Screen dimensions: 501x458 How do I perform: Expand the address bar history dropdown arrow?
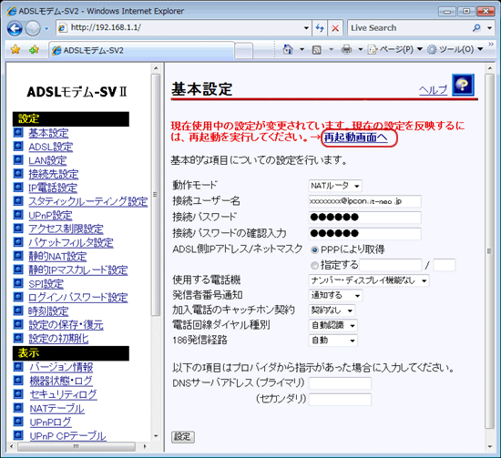coord(306,28)
